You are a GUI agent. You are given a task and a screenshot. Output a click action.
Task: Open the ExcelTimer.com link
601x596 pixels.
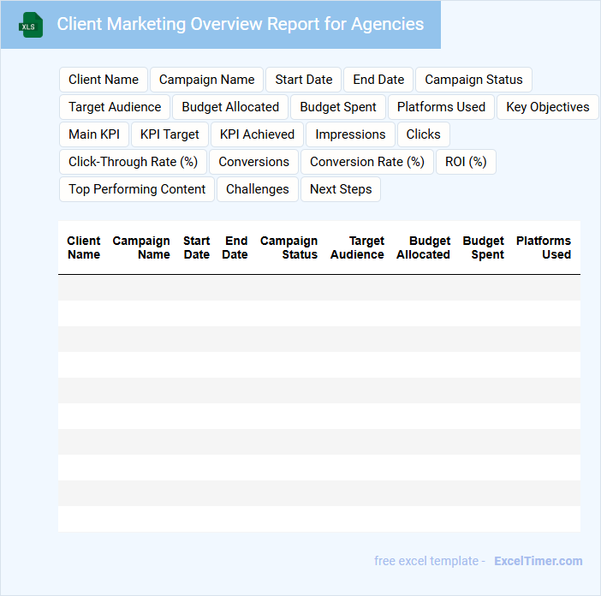click(x=538, y=561)
